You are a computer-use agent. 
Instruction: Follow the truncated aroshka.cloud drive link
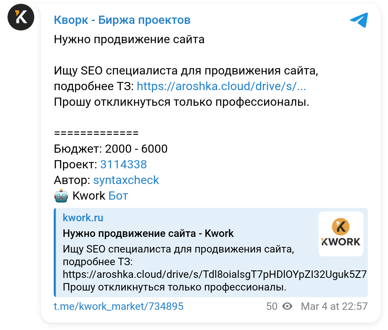pos(221,86)
